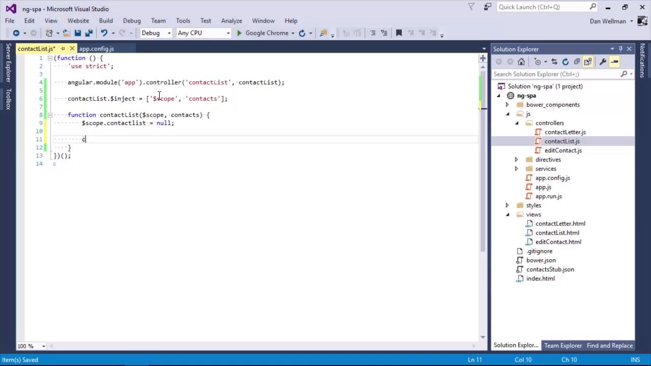
Task: Start debugging with the green play icon
Action: pos(239,33)
